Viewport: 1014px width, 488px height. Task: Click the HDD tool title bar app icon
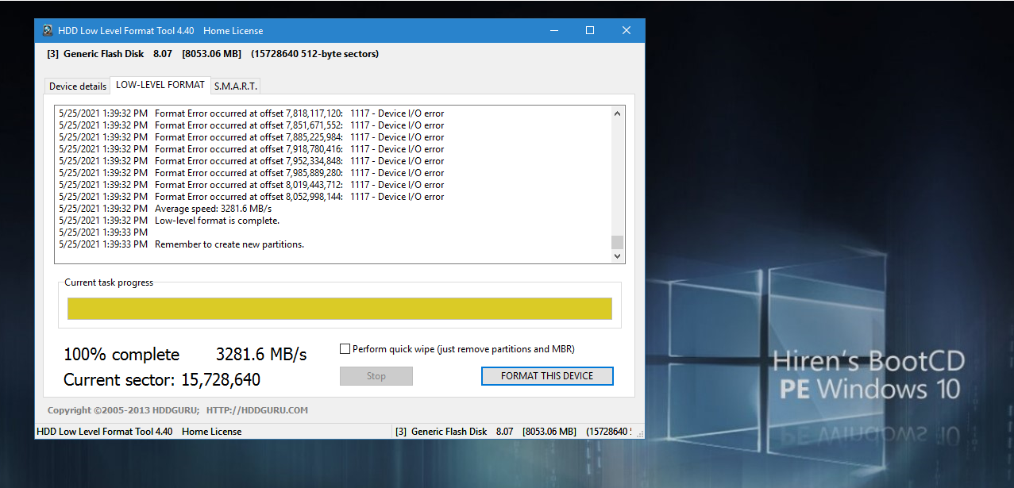point(48,31)
